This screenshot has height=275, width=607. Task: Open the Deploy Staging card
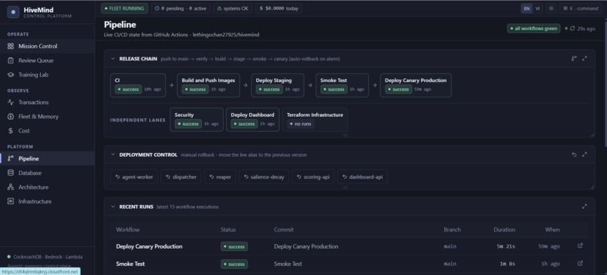click(278, 85)
